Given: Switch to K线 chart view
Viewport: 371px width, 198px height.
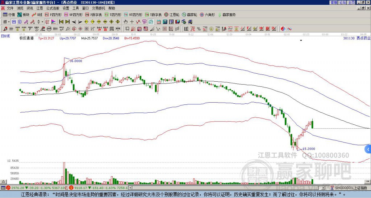Looking at the screenshot, I should tap(37, 14).
